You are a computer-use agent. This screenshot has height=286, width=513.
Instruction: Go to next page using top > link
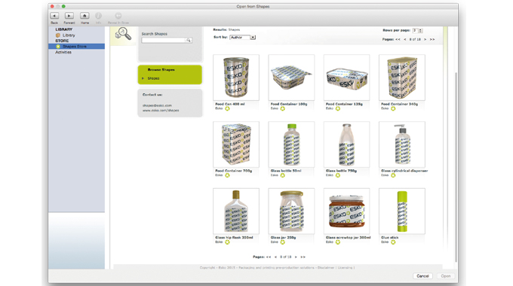point(425,39)
